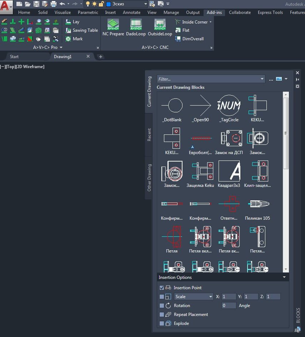Click the scale Y value field
This screenshot has width=305, height=337.
[x=251, y=297]
